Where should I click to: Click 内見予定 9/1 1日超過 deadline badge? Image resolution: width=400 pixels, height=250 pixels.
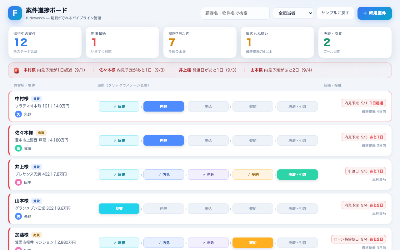pos(364,103)
